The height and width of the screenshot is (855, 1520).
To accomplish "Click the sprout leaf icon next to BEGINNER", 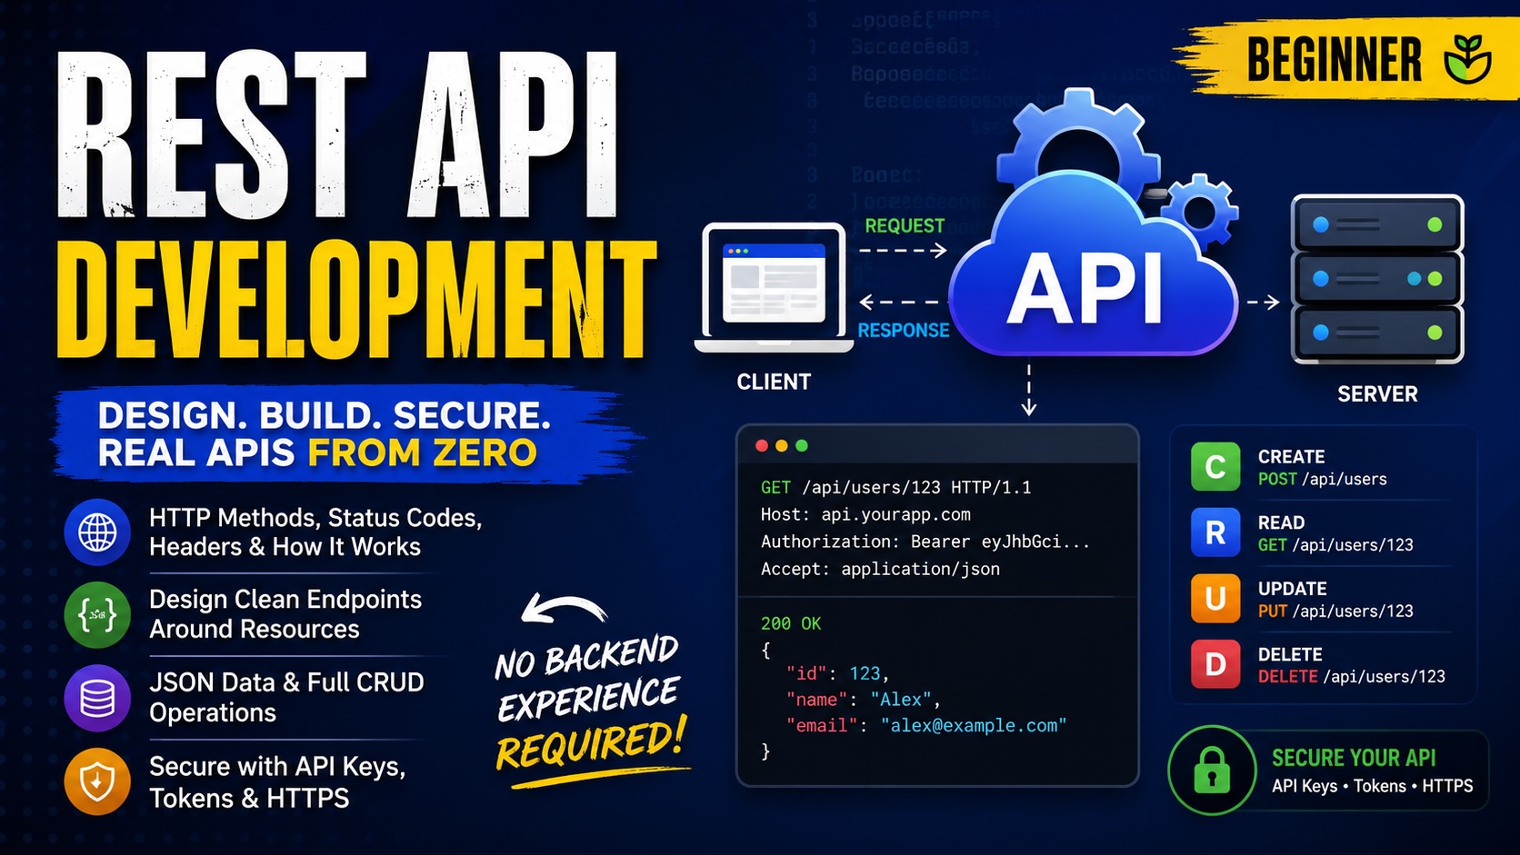I will (x=1468, y=59).
